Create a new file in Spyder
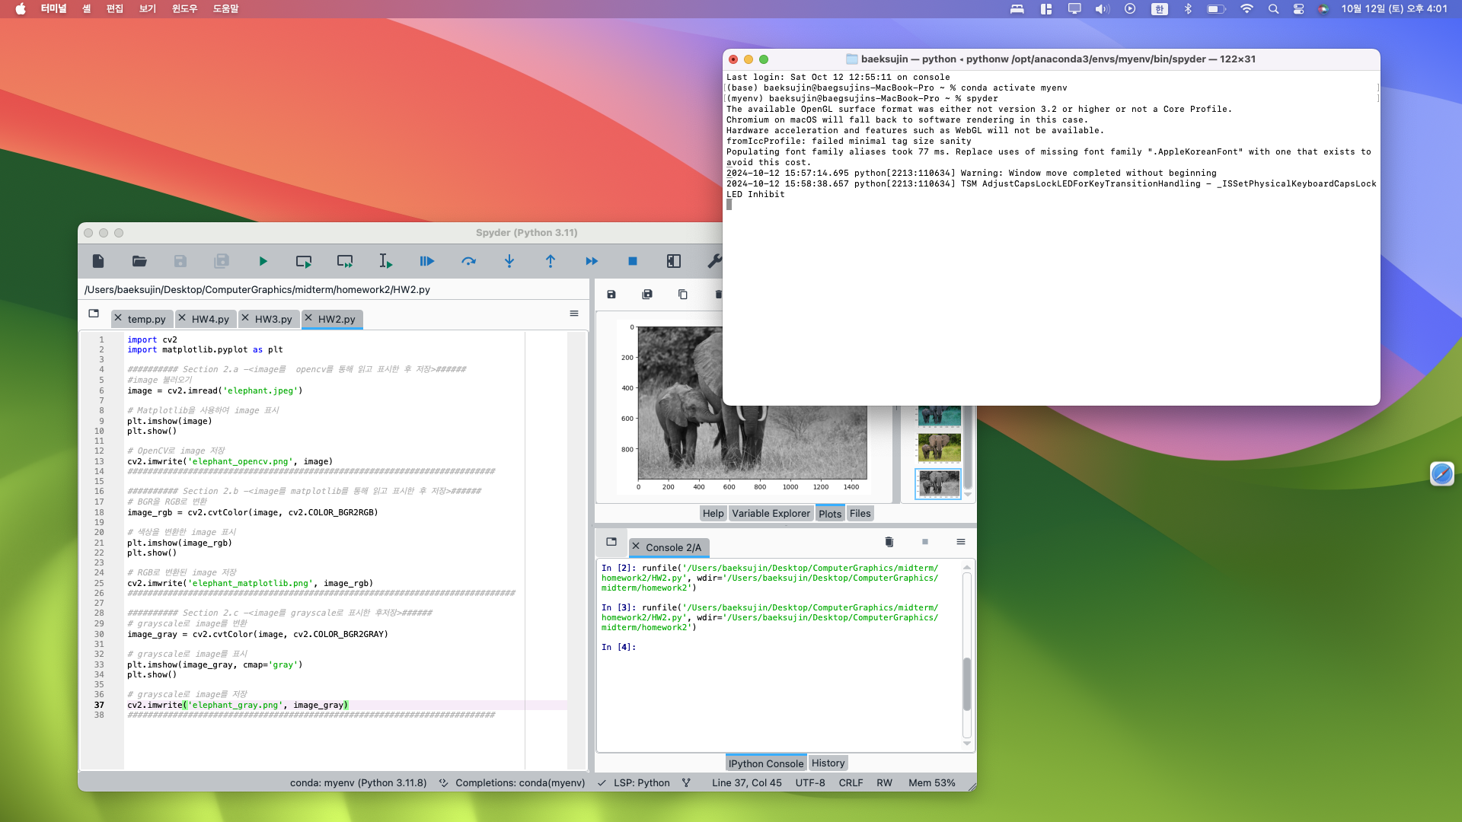This screenshot has height=822, width=1462. (x=97, y=261)
